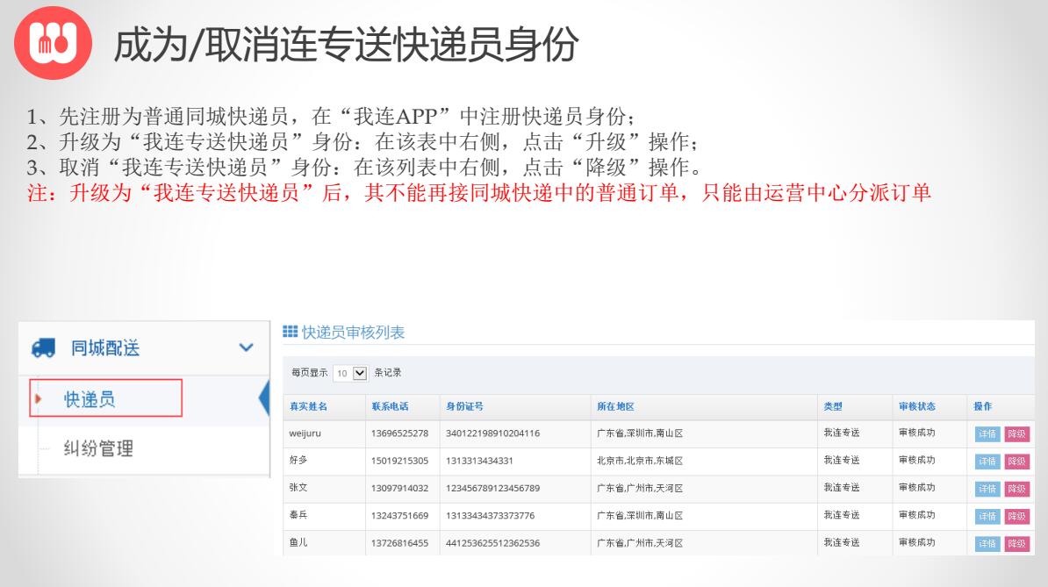Screen dimensions: 1048x587
Task: View 详情 for weijuru
Action: (x=987, y=434)
